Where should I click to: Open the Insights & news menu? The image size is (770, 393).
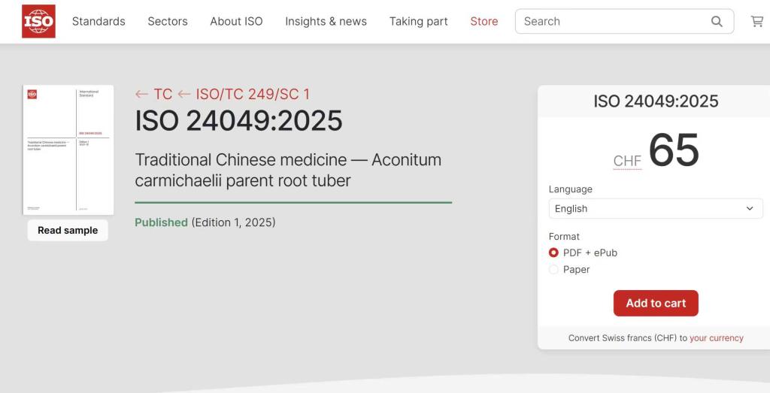coord(326,21)
